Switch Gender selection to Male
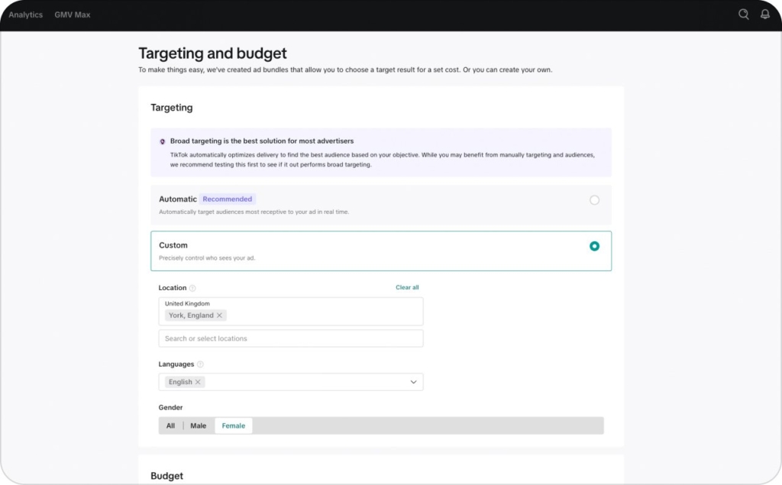The width and height of the screenshot is (782, 485). 199,425
